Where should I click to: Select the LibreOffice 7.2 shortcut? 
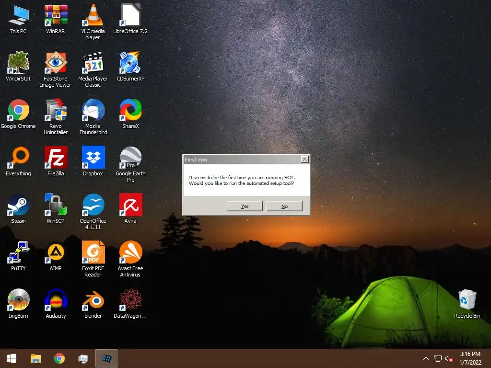point(130,19)
